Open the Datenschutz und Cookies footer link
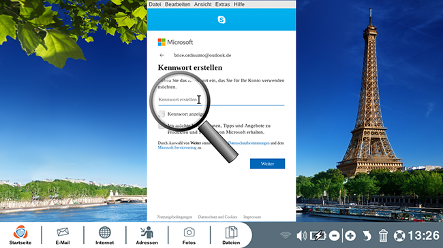 tap(217, 217)
